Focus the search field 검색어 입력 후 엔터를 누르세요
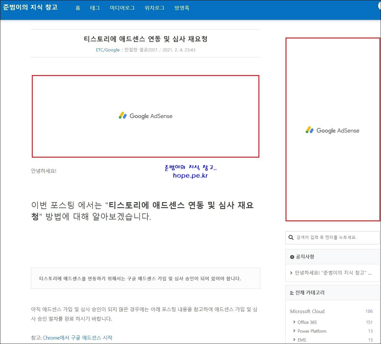The height and width of the screenshot is (344, 381). point(332,237)
